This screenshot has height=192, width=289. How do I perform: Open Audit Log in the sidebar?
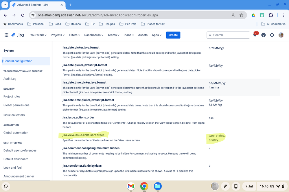10,79
